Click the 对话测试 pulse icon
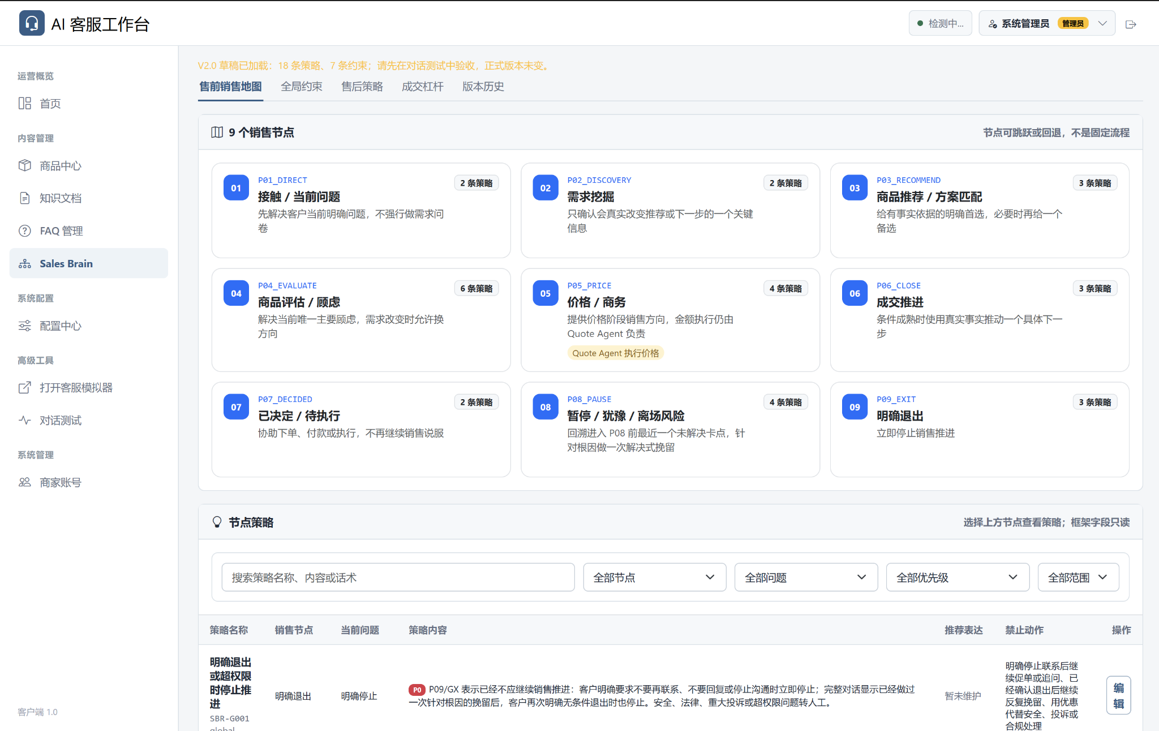Image resolution: width=1159 pixels, height=731 pixels. point(25,420)
